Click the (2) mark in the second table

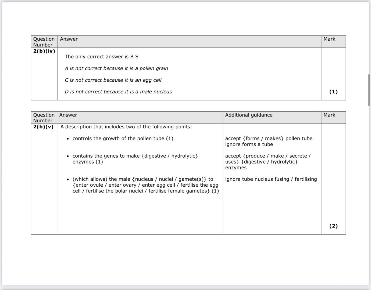[x=333, y=226]
